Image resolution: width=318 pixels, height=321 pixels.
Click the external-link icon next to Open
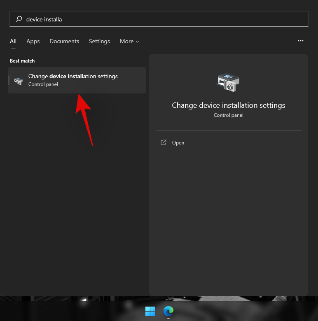[x=164, y=143]
